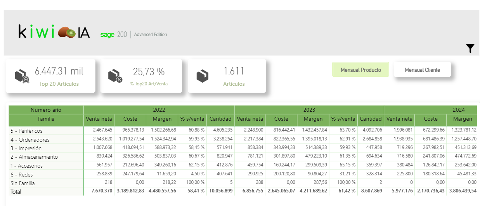Click the Sin Familia row label

point(23,183)
